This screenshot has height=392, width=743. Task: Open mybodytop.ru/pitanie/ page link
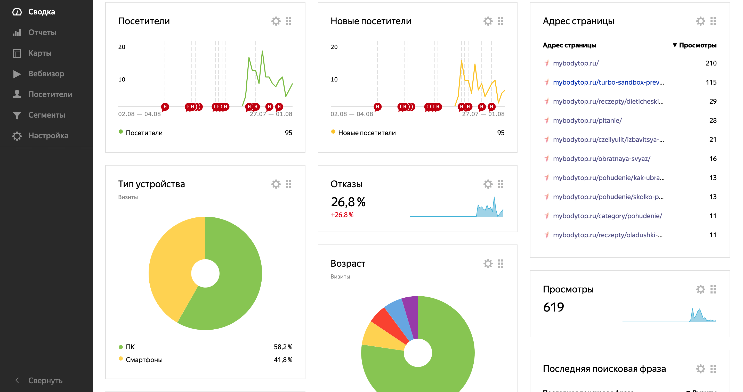[587, 120]
